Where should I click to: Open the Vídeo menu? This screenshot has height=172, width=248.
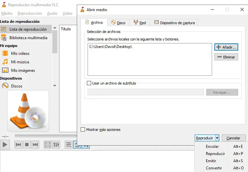68,13
